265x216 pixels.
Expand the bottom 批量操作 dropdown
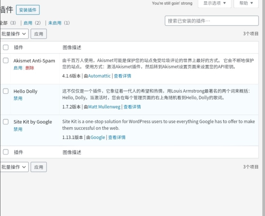[14, 167]
